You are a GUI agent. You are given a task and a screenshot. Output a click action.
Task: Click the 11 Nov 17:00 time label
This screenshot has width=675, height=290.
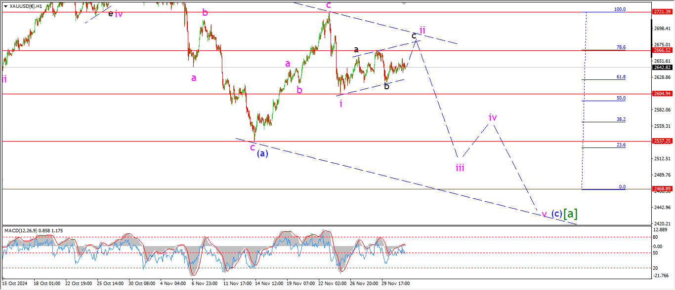237,284
